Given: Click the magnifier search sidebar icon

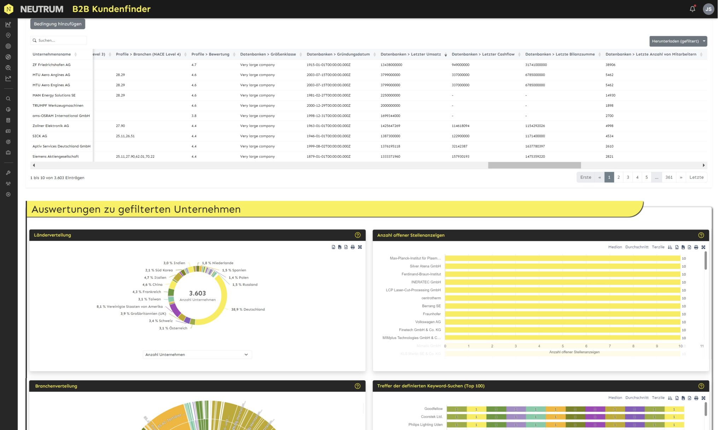Looking at the screenshot, I should [8, 99].
